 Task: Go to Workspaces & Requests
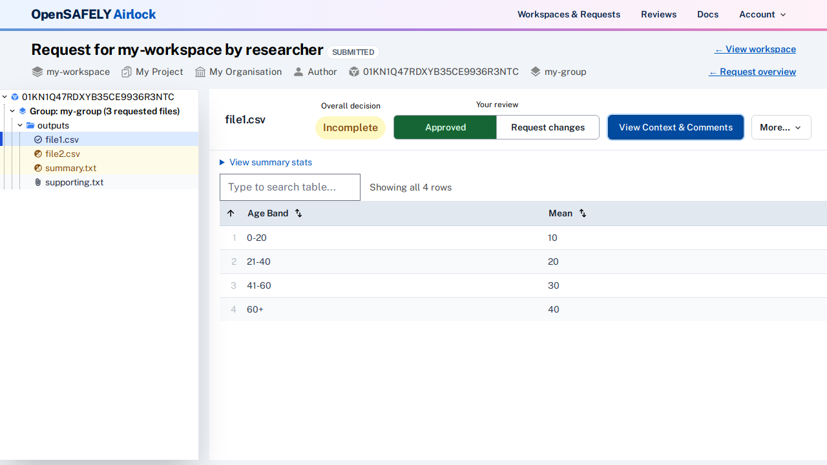569,14
